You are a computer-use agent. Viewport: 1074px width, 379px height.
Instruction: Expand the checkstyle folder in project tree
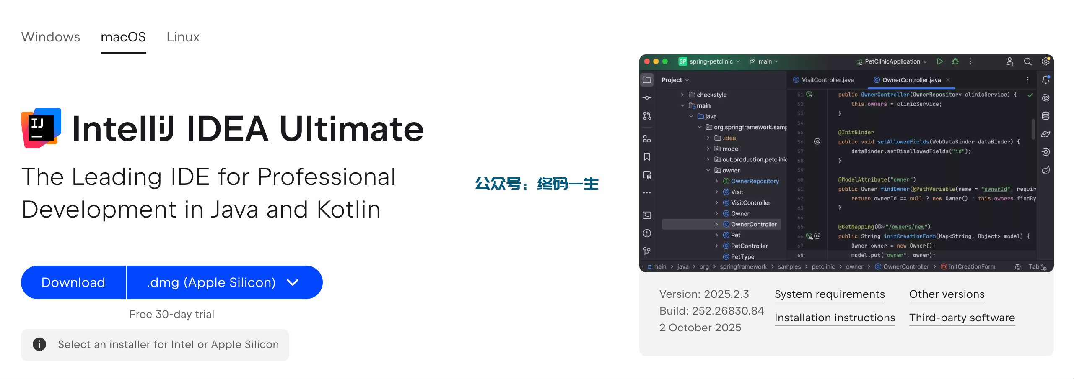pyautogui.click(x=682, y=95)
